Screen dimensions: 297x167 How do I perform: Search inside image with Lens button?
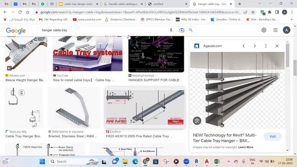pyautogui.click(x=197, y=121)
